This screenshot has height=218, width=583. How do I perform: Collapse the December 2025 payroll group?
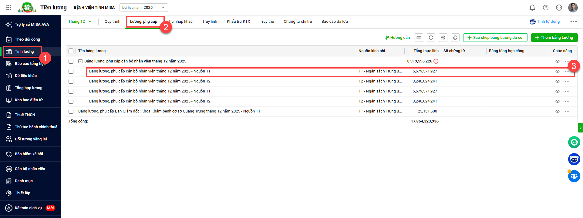tap(80, 61)
